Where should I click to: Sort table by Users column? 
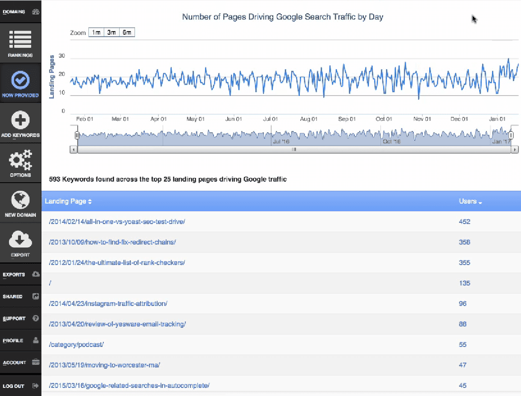click(470, 201)
